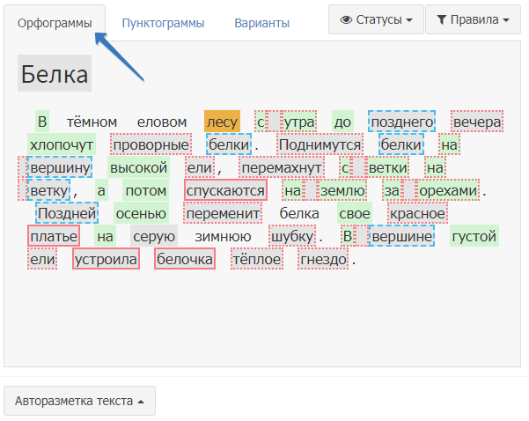
Task: Pick the word белочка
Action: [185, 259]
